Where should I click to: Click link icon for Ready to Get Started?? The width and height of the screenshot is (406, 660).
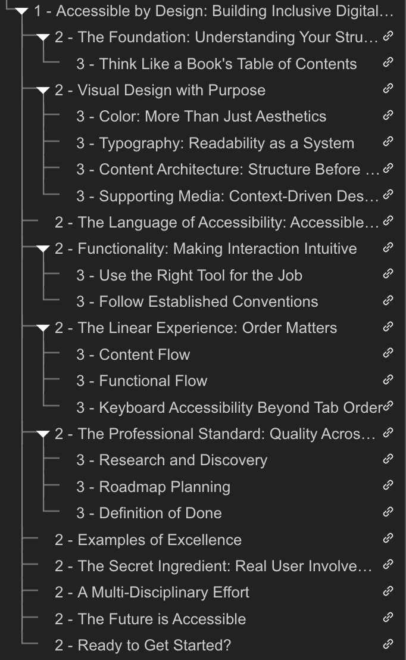[388, 644]
